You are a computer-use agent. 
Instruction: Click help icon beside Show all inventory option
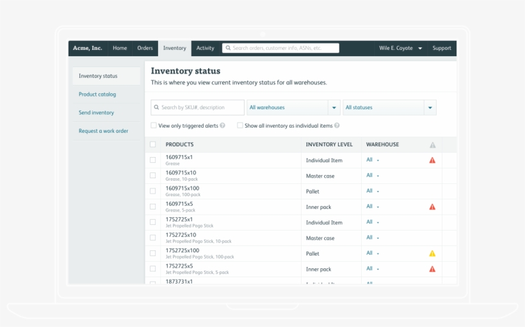pos(337,126)
